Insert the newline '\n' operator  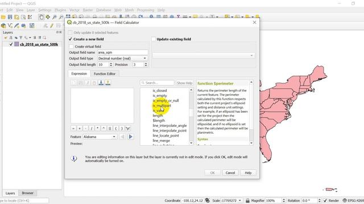(x=128, y=129)
